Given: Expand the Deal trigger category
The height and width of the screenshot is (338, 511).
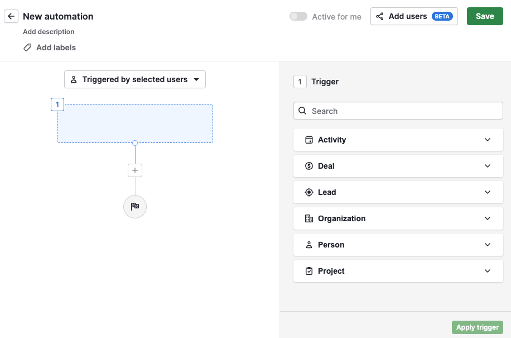Looking at the screenshot, I should click(x=398, y=166).
